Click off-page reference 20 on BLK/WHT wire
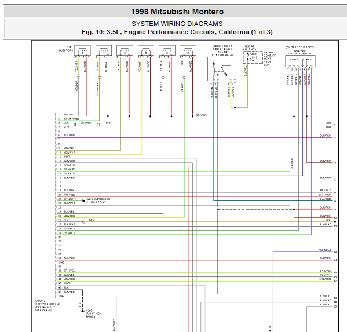The width and height of the screenshot is (347, 332). coord(335,307)
